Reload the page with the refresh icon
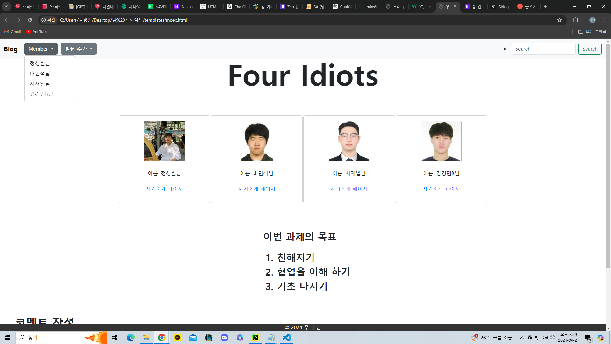The height and width of the screenshot is (344, 611). point(30,20)
